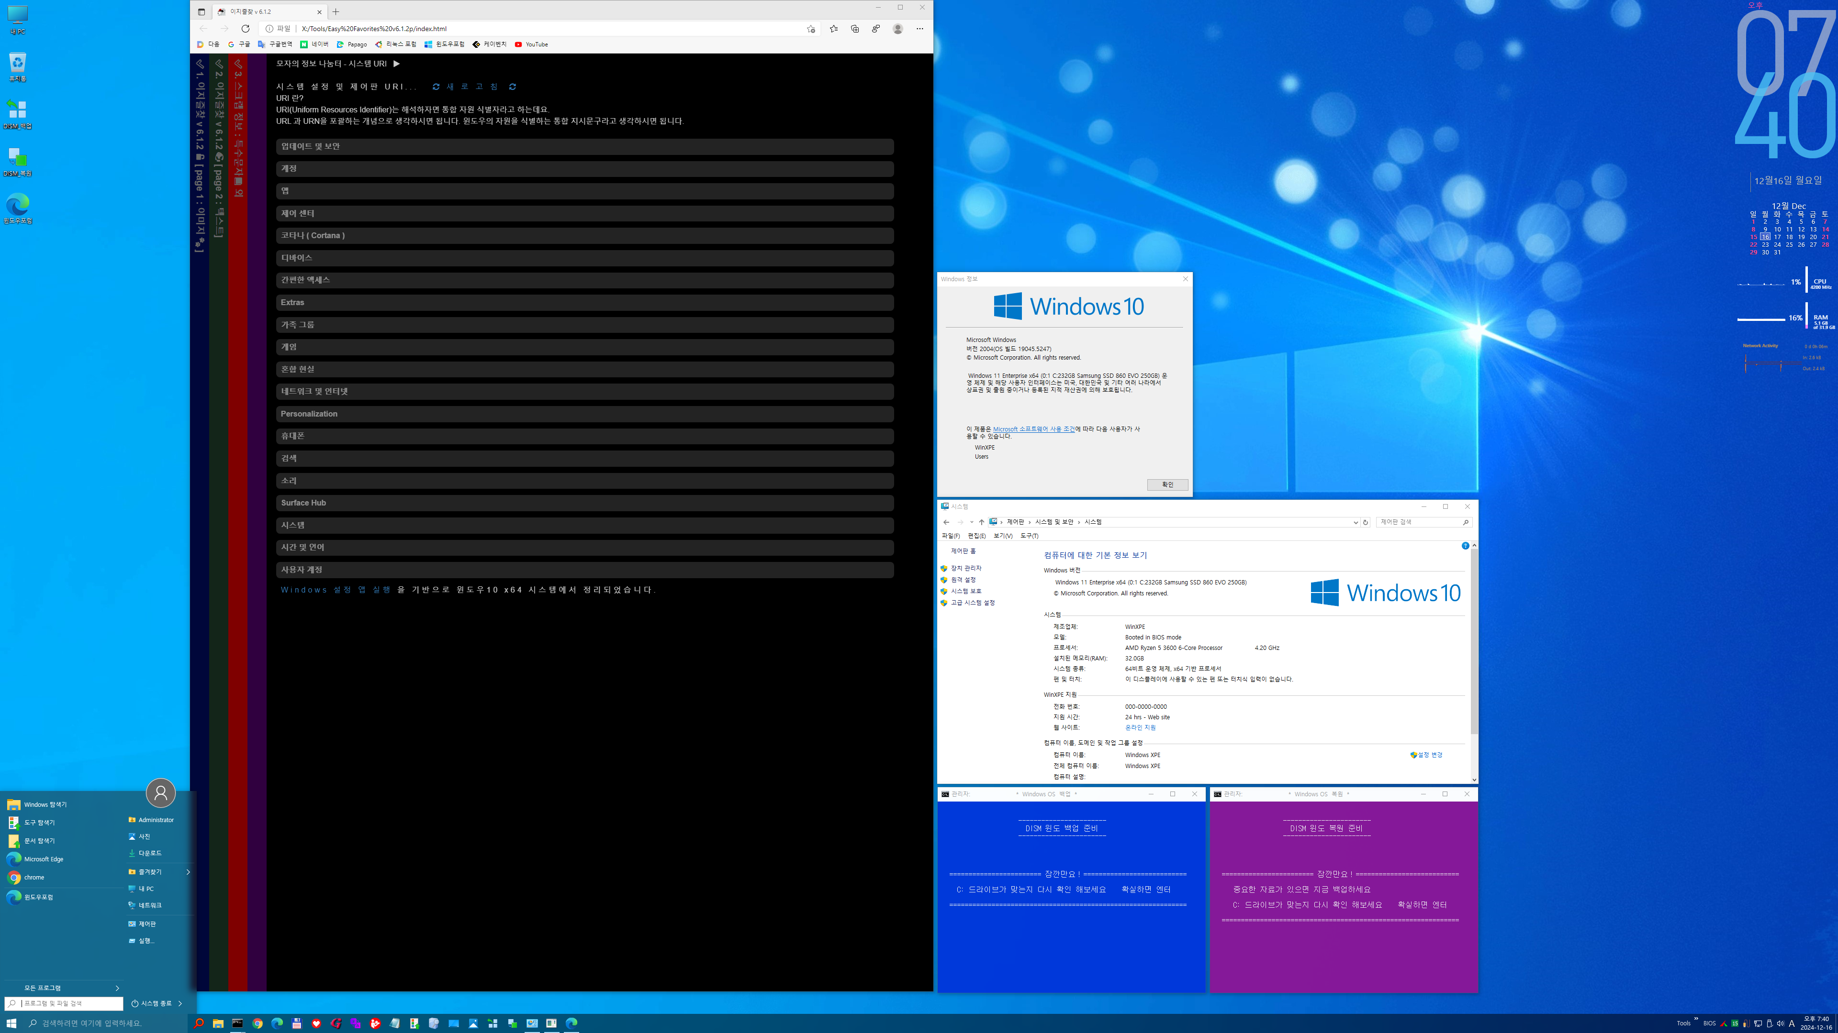
Task: Expand 즐겨찾기 submenu in start menu
Action: 159,872
